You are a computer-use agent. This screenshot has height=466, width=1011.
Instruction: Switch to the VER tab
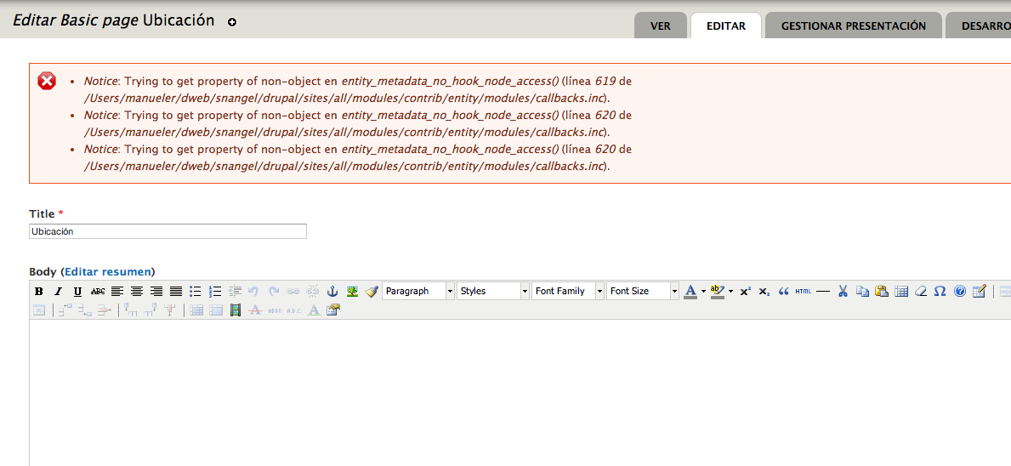tap(661, 26)
